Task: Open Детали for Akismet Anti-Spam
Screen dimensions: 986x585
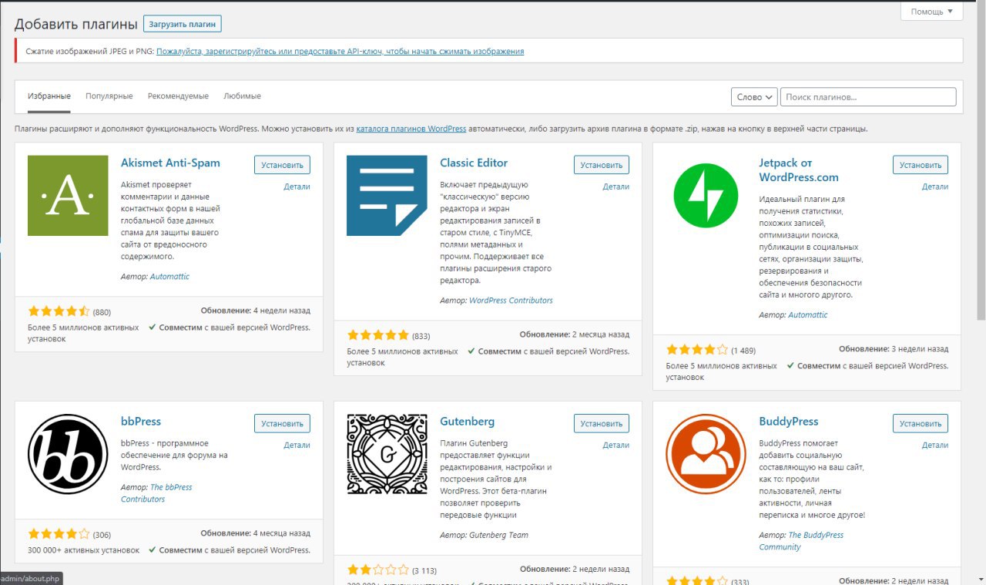Action: pos(297,187)
